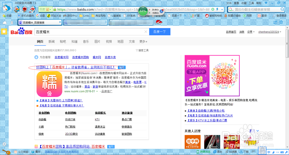The image size is (289, 155).
Task: Expand the 更多» search categories
Action: click(x=143, y=42)
